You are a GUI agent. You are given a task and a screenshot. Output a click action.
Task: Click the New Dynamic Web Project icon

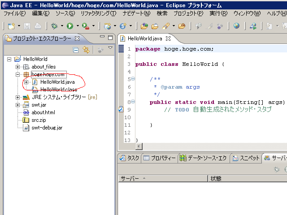107,26
